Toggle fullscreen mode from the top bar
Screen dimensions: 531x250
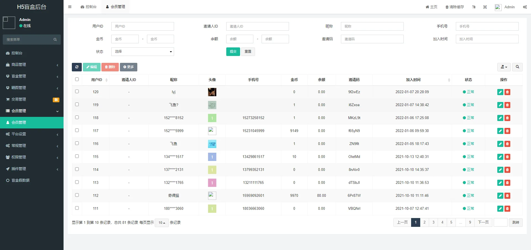[x=485, y=7]
